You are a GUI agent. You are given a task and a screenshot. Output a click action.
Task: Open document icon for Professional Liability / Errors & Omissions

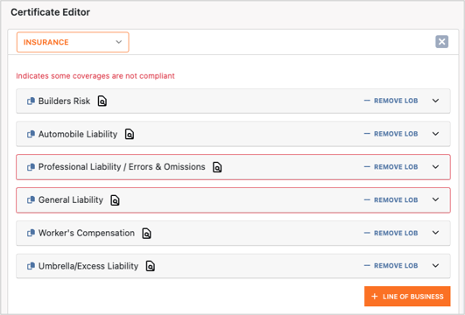click(217, 167)
